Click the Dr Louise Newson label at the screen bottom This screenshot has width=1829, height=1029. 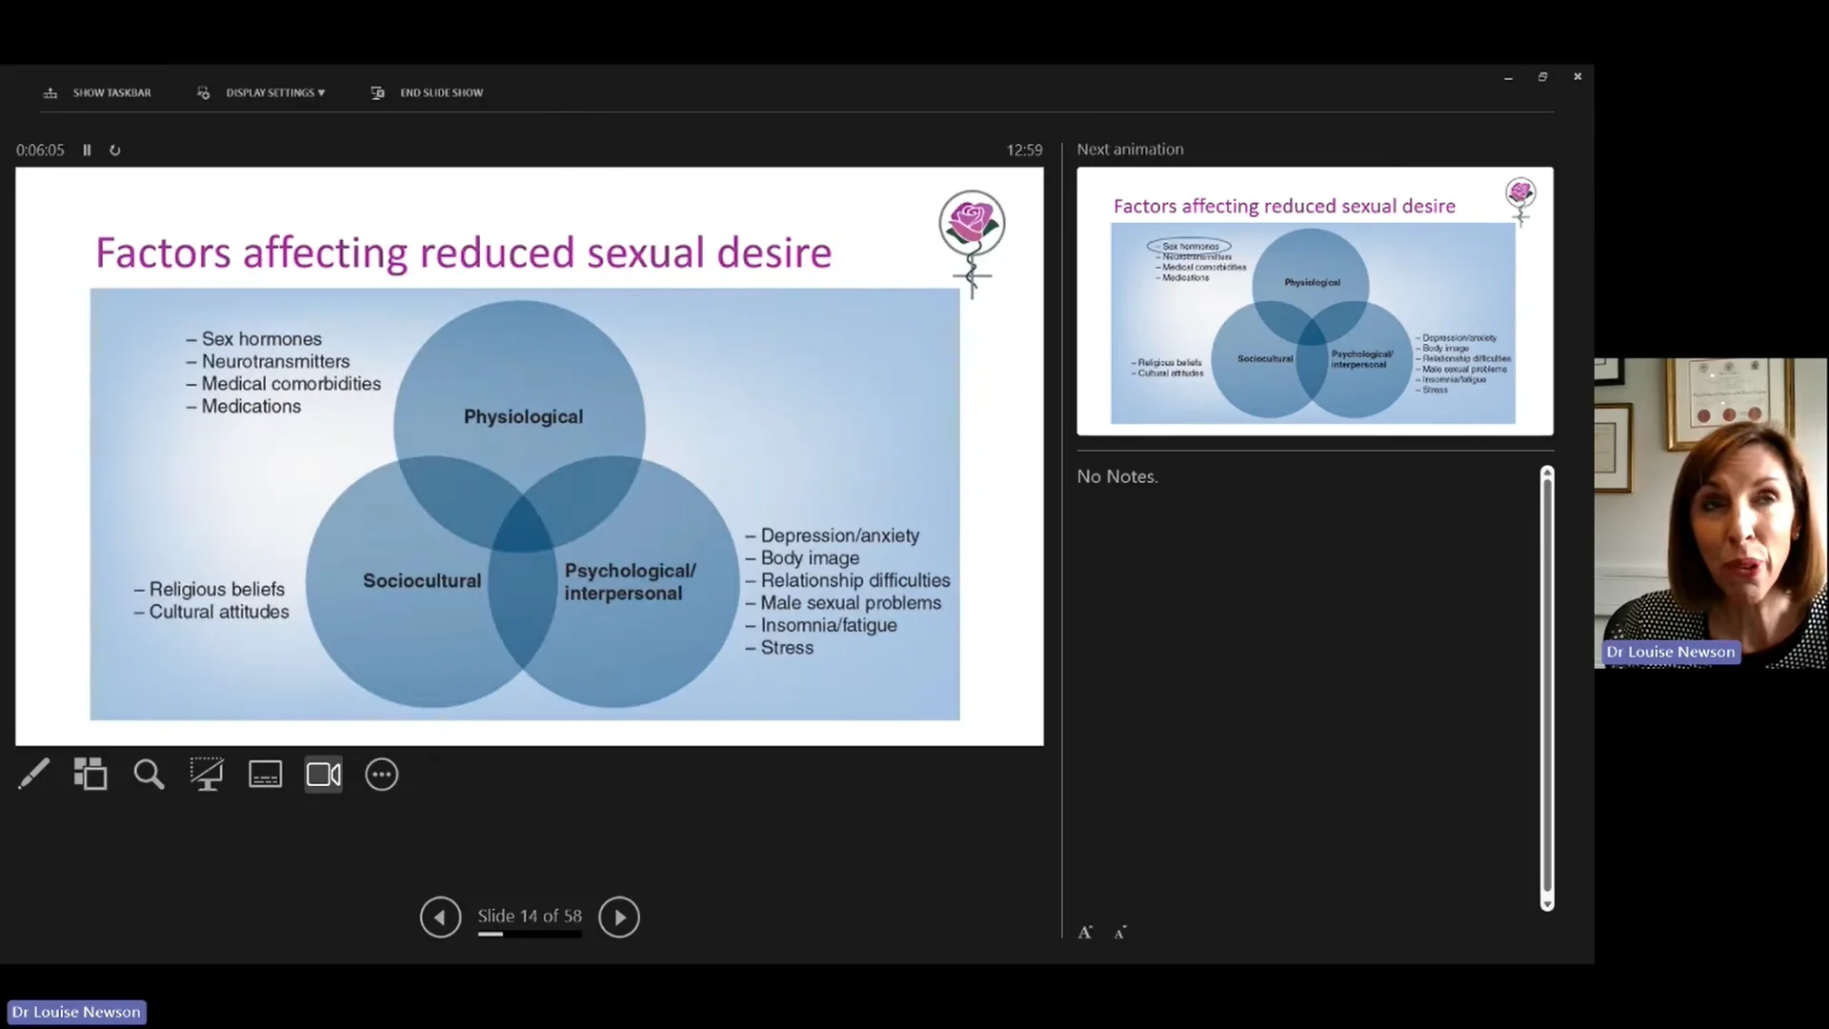point(76,1012)
